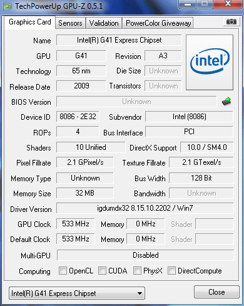
Task: Click the Intel vendor logo
Action: click(210, 63)
